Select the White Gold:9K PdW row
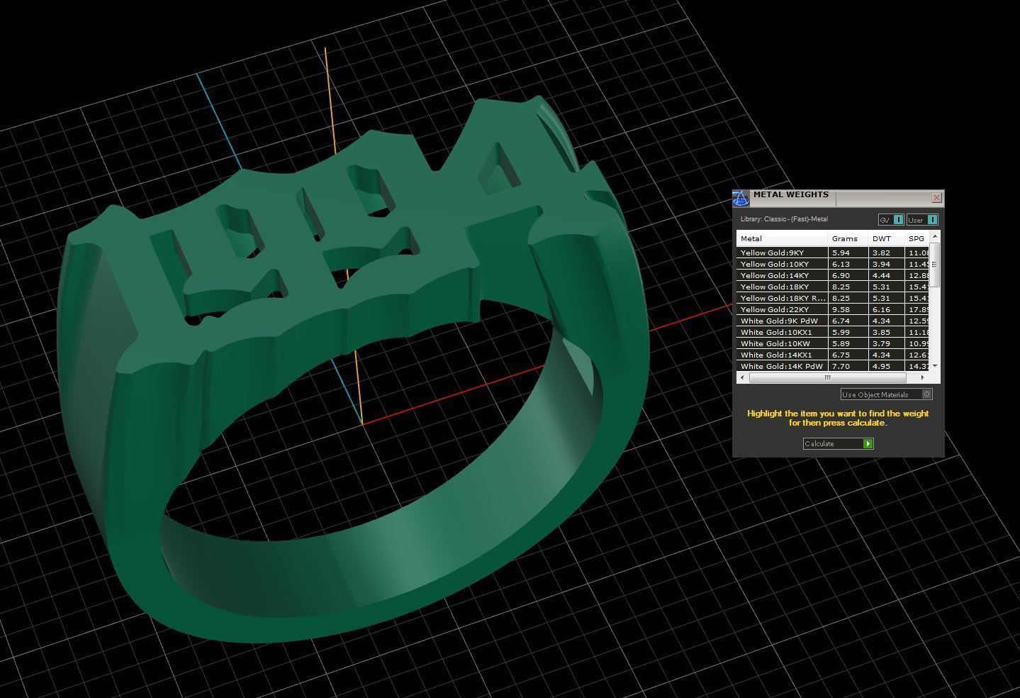 [833, 321]
